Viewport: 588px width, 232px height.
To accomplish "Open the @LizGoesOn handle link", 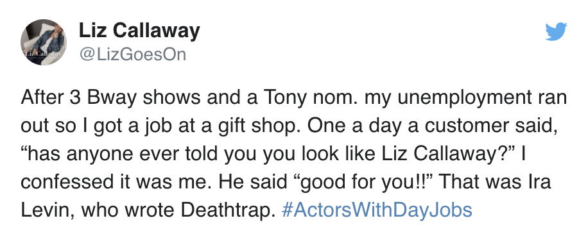I will pos(132,54).
